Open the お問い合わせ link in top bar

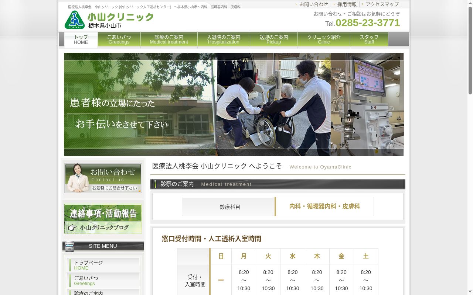click(313, 4)
